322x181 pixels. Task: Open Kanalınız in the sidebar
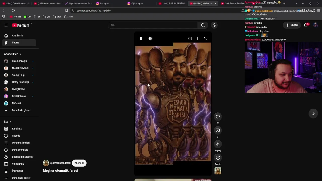tap(19, 129)
